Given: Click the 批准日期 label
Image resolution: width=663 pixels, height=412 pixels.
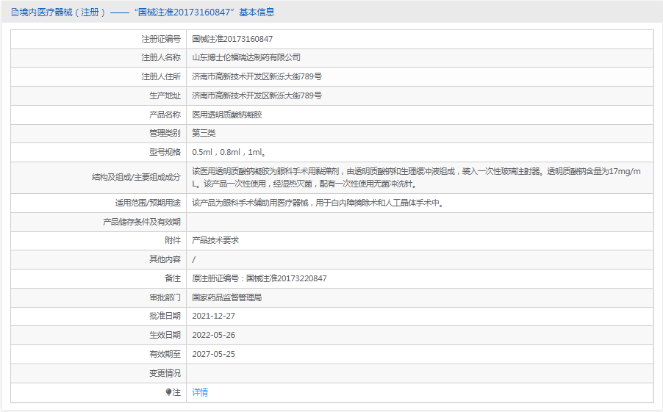Looking at the screenshot, I should [165, 316].
